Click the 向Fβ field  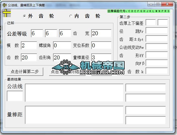point(157,63)
